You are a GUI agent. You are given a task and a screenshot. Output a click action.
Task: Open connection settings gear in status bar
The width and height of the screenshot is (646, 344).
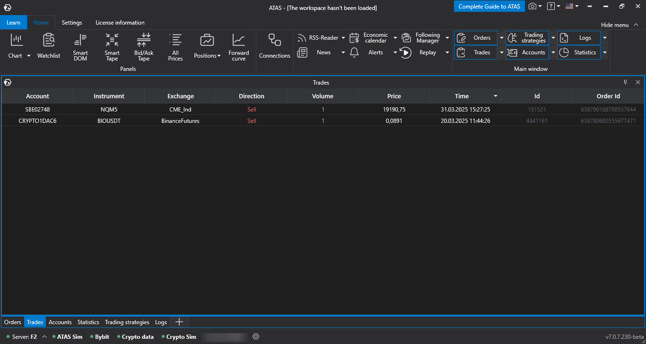pyautogui.click(x=256, y=336)
